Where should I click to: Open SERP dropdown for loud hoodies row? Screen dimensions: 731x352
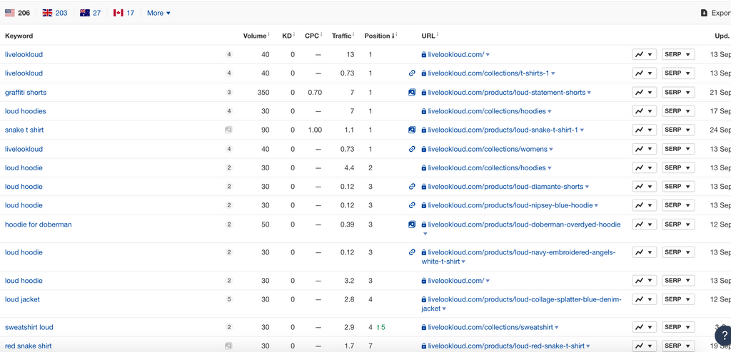point(678,111)
